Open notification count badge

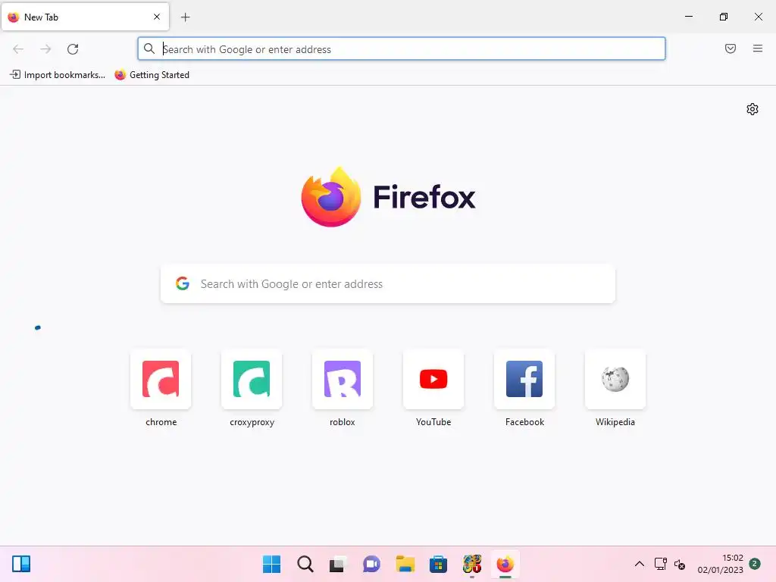755,564
